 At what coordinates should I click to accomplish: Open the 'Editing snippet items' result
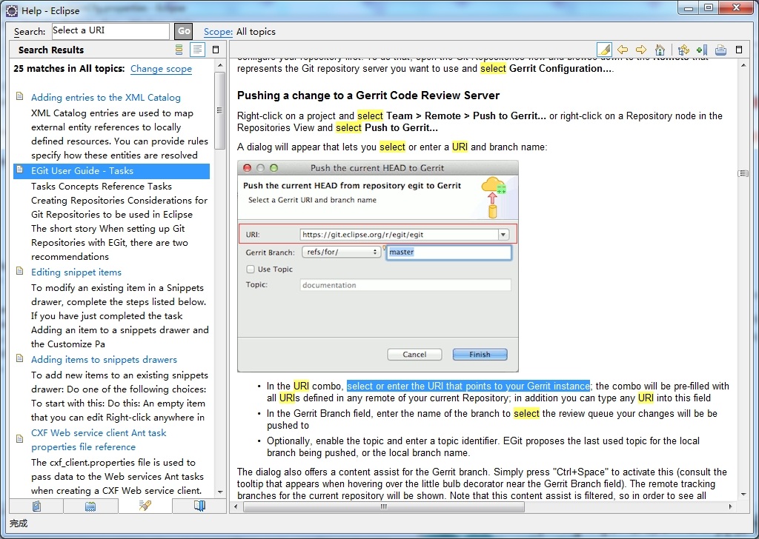click(76, 272)
